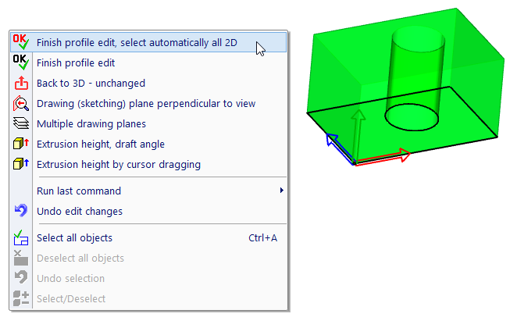Viewport: 517px width, 321px height.
Task: Expand the Run last command submenu arrow
Action: click(x=281, y=191)
